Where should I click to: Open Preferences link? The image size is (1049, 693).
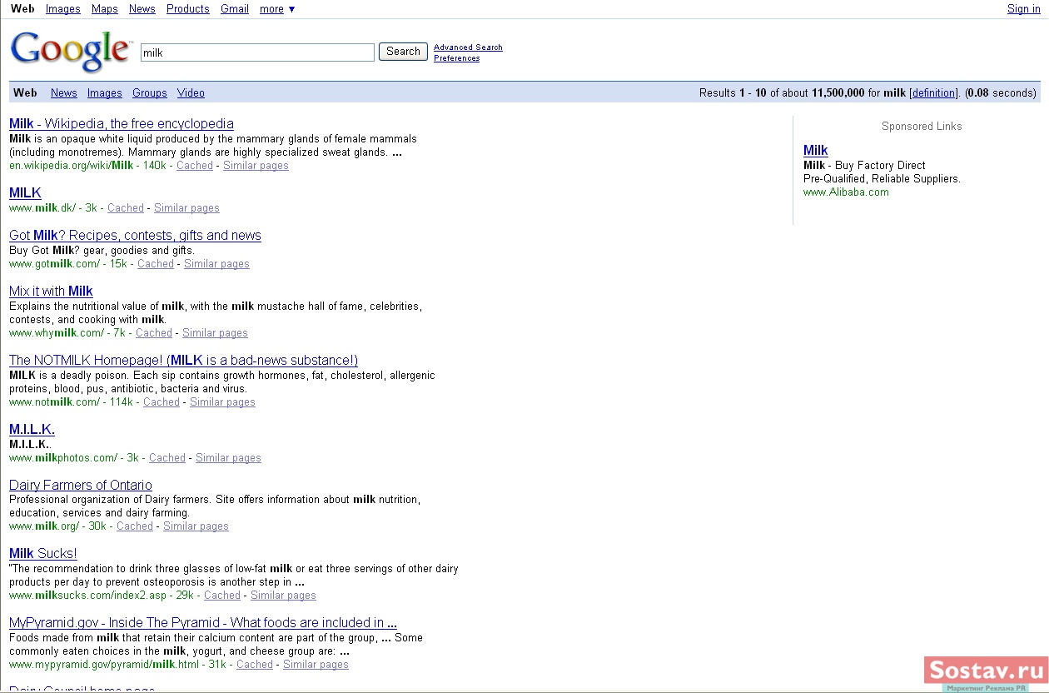[456, 58]
